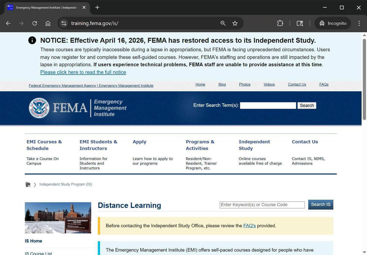This screenshot has height=255, width=367.
Task: Click 'Learn how to apply to our programs' text
Action: [x=153, y=161]
